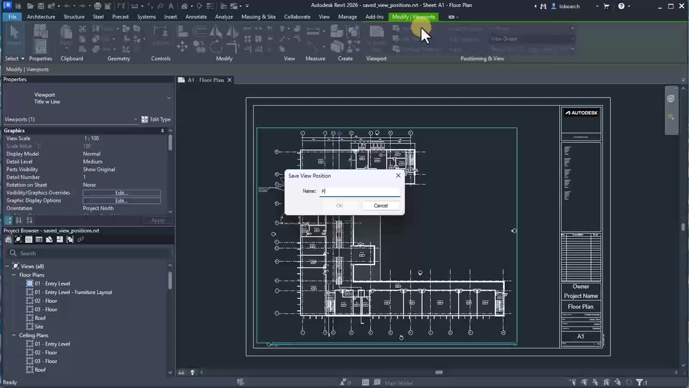
Task: Click the Project Browser vertical scrollbar
Action: point(170,280)
